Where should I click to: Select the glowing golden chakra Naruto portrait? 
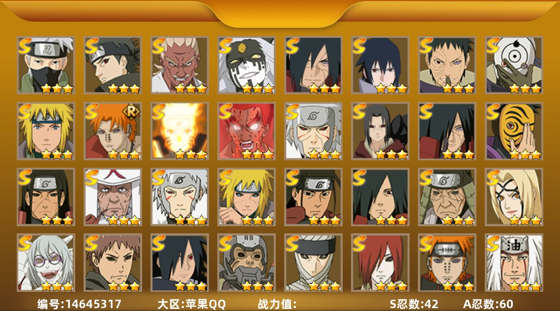tap(179, 131)
